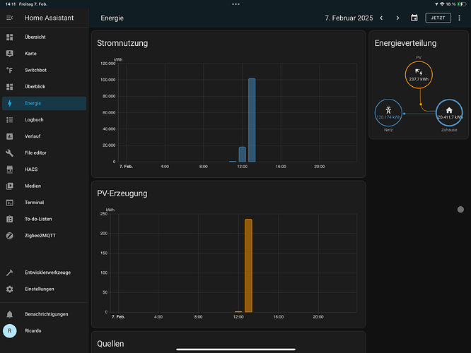Image resolution: width=471 pixels, height=353 pixels.
Task: Open the File editor wrench icon
Action: (x=10, y=152)
